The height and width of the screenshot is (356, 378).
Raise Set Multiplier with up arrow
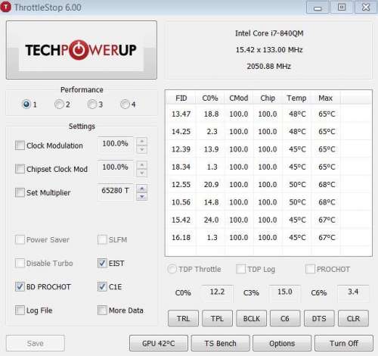[142, 189]
